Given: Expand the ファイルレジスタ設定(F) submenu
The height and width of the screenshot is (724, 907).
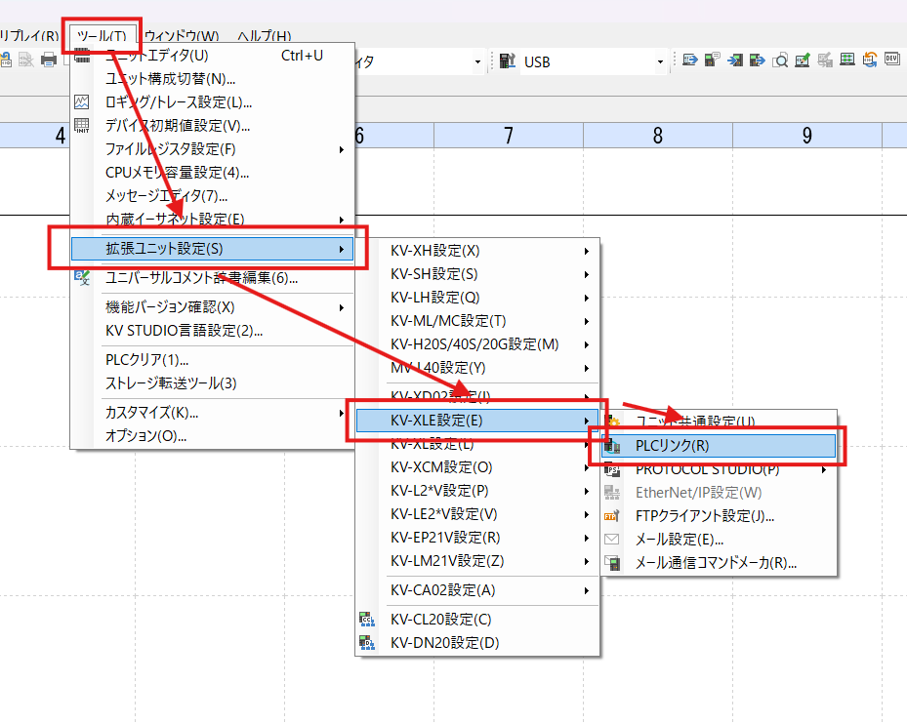Looking at the screenshot, I should click(x=342, y=149).
